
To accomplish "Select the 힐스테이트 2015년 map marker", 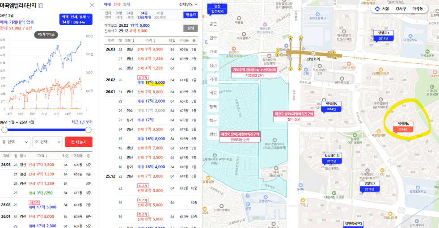I will tap(331, 158).
